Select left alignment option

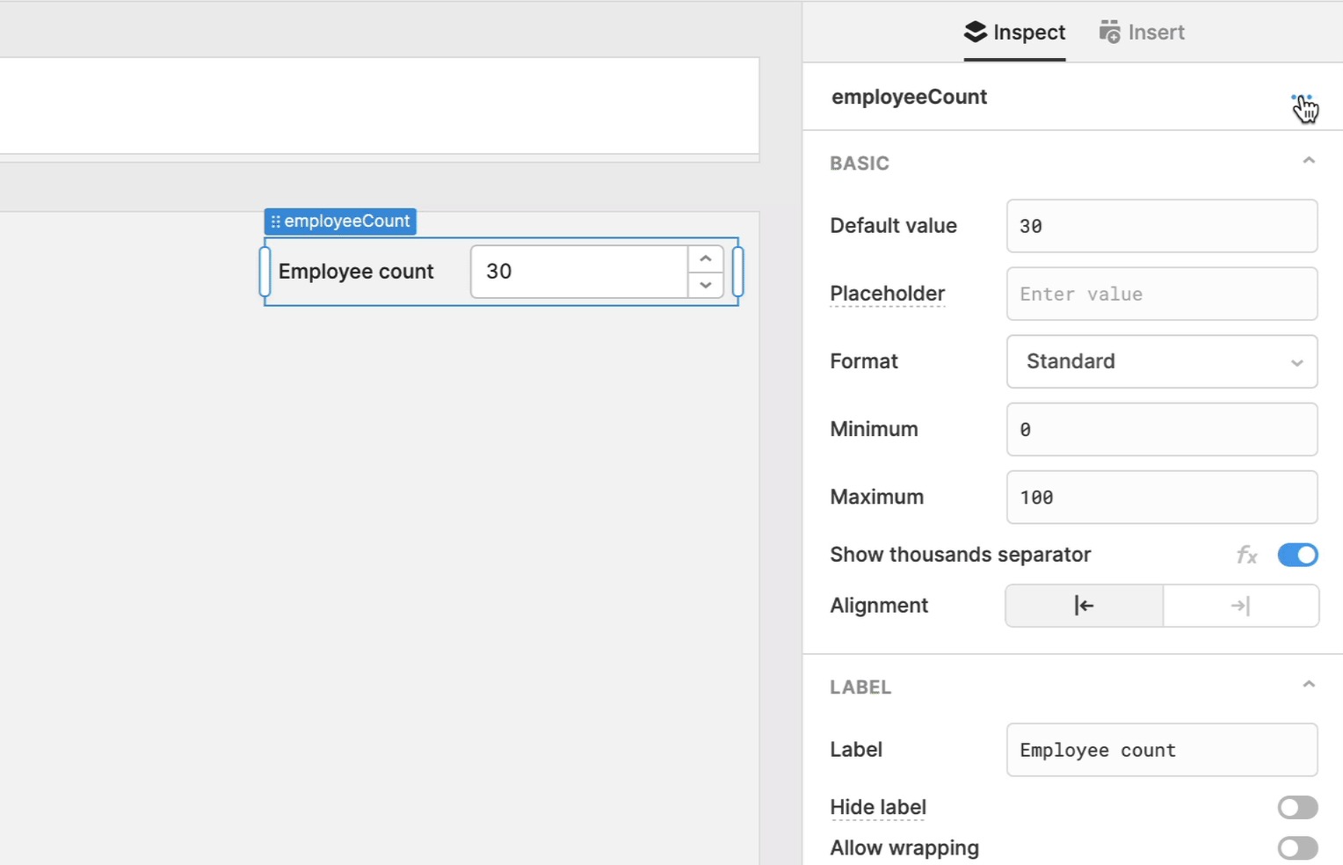(x=1085, y=606)
